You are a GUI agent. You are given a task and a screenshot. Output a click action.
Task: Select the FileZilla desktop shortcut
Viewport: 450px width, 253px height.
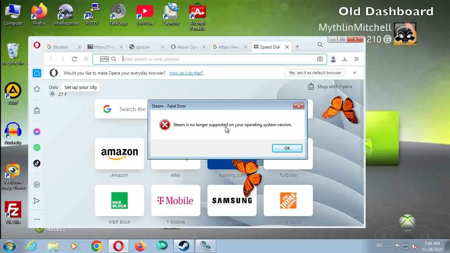point(13,213)
